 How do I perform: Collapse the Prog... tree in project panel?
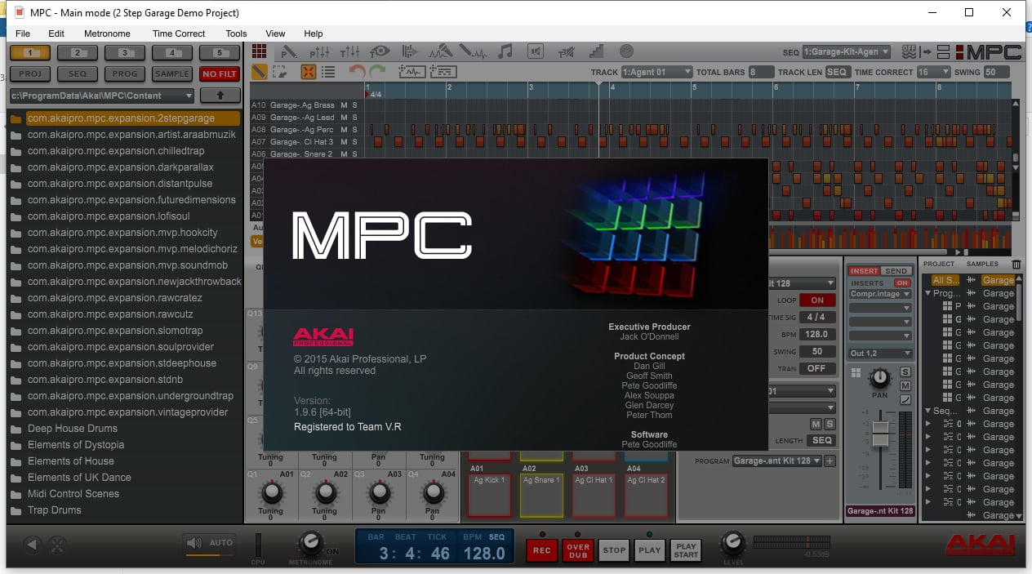point(927,293)
